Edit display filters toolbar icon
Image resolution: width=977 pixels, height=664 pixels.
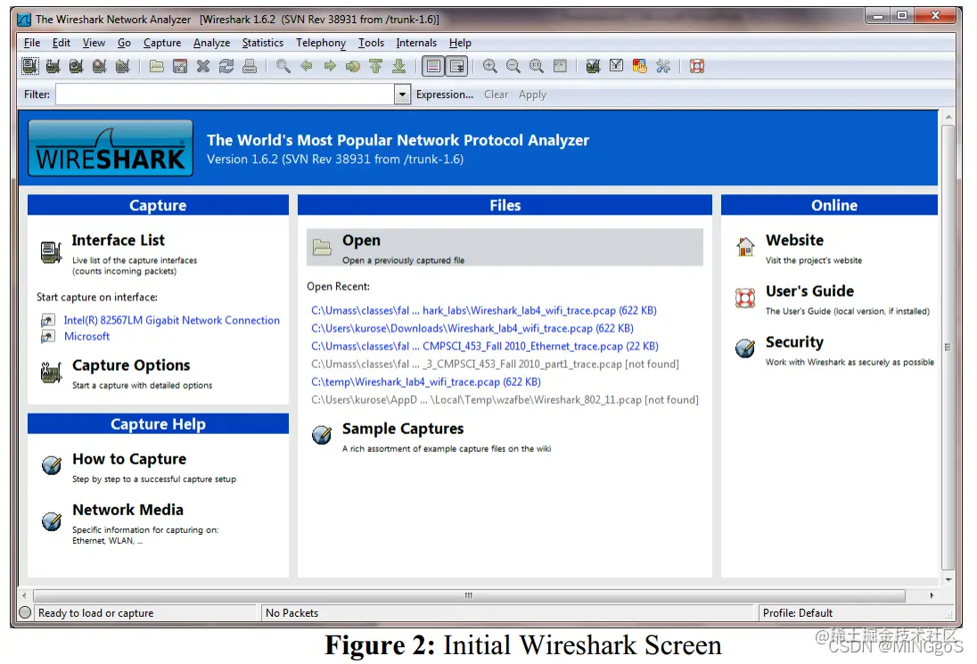(616, 66)
